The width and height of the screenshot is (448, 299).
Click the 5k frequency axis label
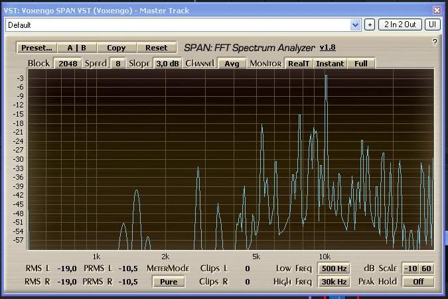256,257
